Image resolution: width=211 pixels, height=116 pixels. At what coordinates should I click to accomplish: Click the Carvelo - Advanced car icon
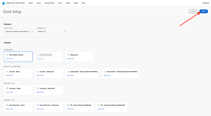click(x=37, y=72)
